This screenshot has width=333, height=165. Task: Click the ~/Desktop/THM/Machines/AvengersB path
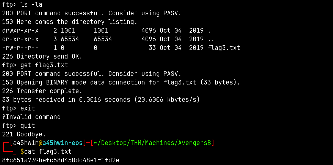point(152,143)
